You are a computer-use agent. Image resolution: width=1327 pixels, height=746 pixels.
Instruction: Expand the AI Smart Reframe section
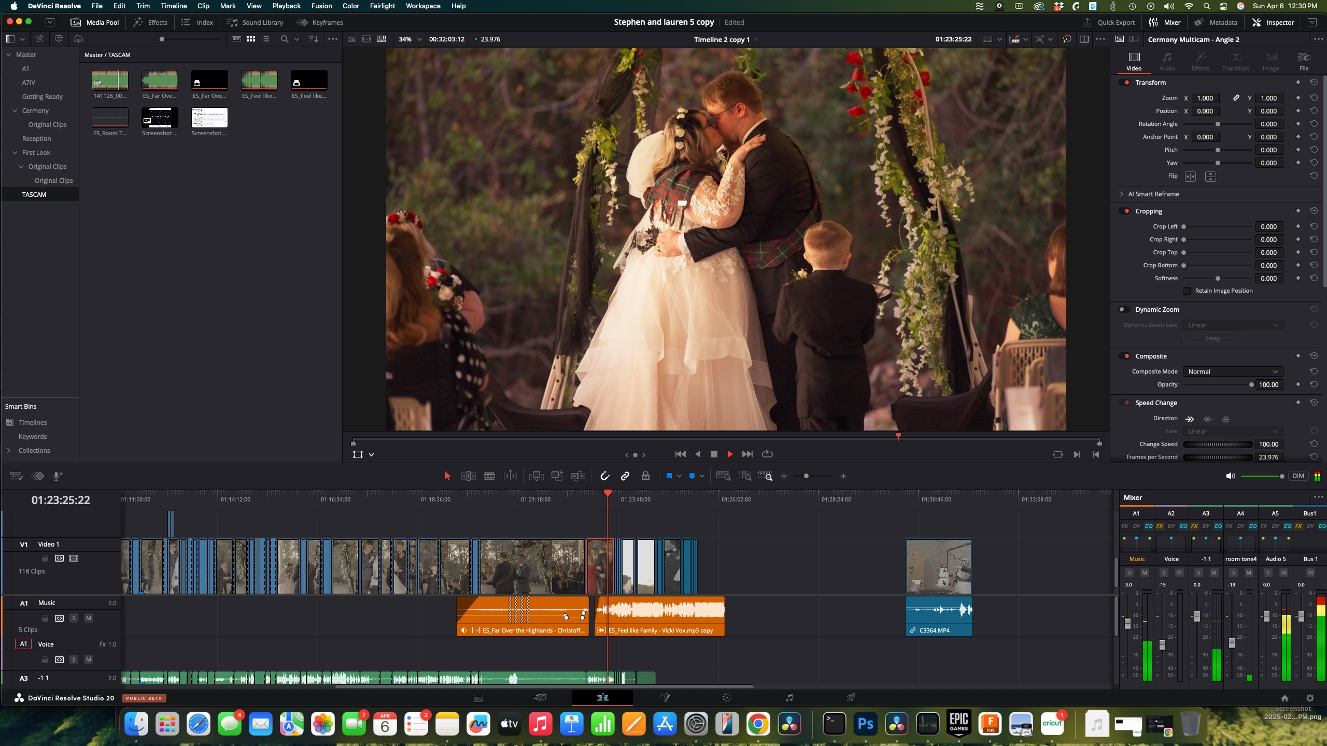coord(1122,194)
